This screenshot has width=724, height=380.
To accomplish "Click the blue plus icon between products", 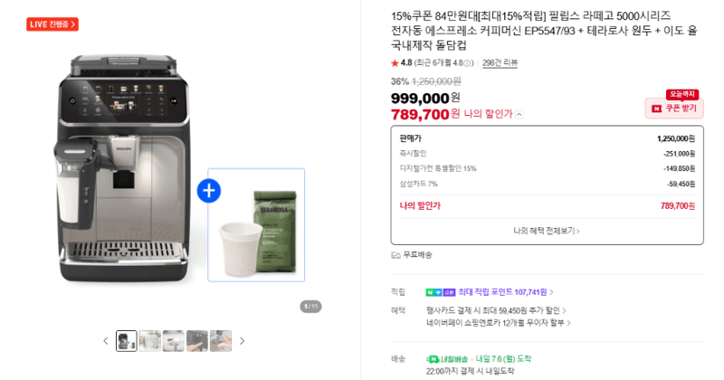I will point(209,191).
